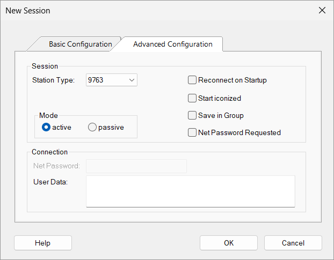
Task: Tick the Start iconized checkbox
Action: pyautogui.click(x=192, y=98)
